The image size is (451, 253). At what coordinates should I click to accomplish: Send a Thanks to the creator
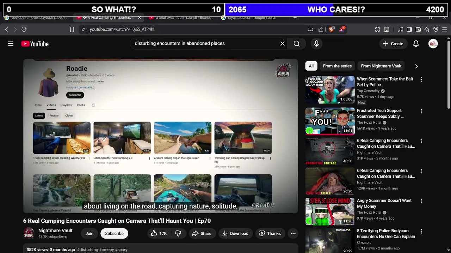(x=270, y=233)
